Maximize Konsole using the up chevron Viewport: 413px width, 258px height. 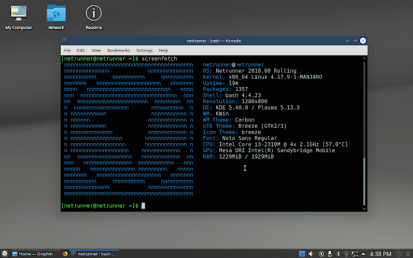355,41
